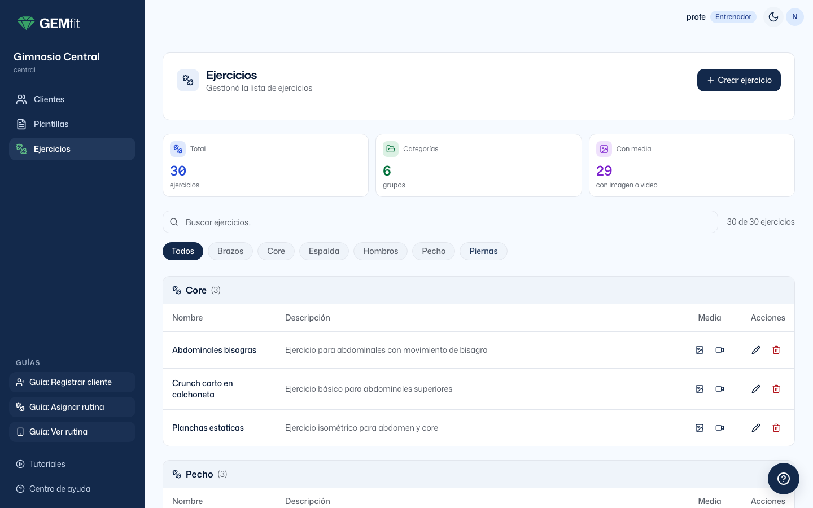Open Guía: Registrar cliente

tap(72, 382)
